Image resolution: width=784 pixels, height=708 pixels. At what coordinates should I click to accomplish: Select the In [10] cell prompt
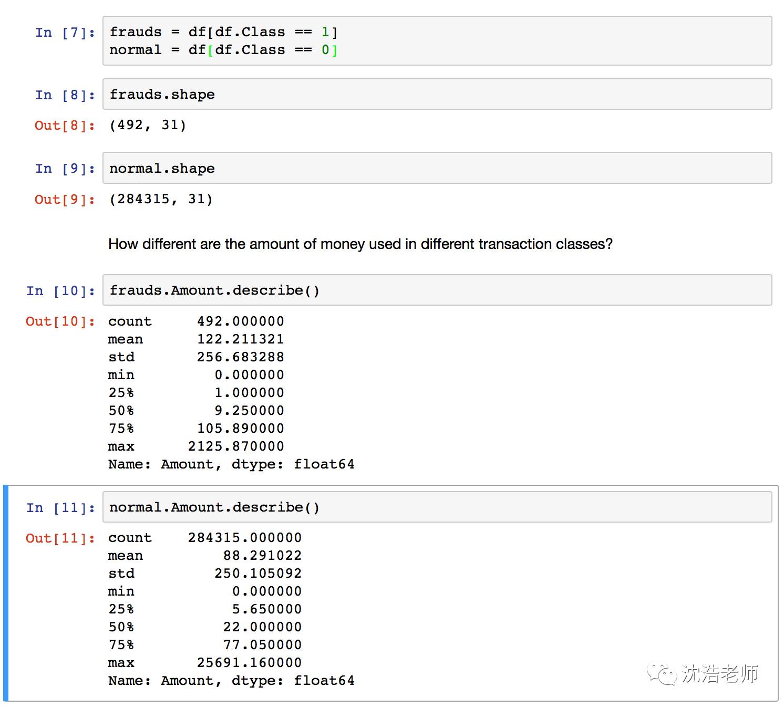pos(61,291)
